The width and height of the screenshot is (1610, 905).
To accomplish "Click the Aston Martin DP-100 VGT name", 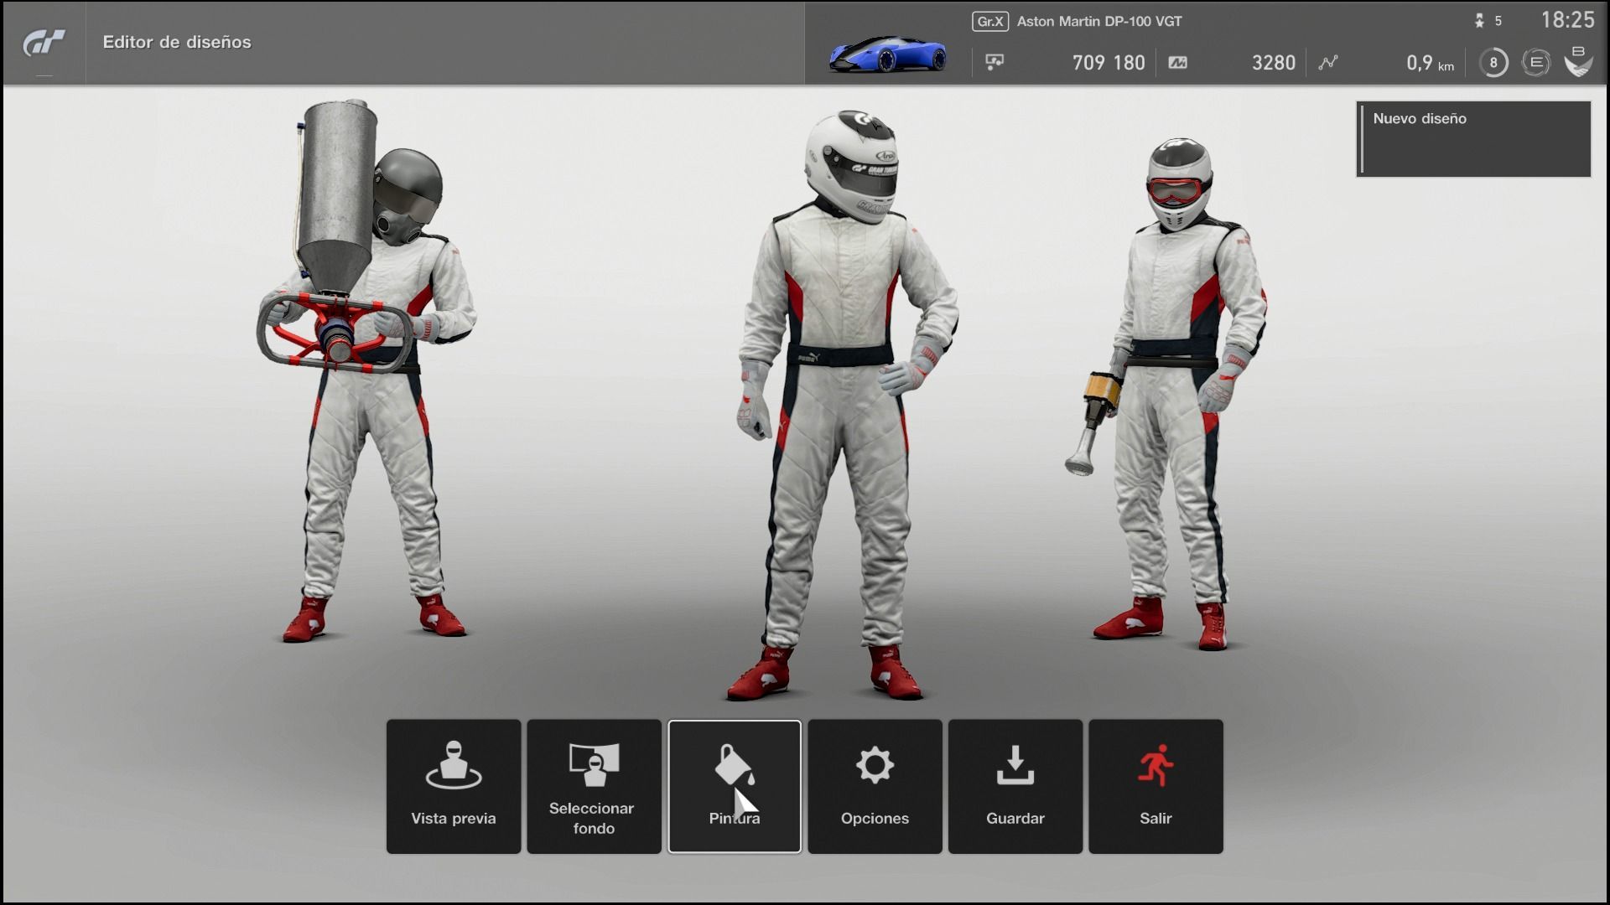I will point(1098,22).
